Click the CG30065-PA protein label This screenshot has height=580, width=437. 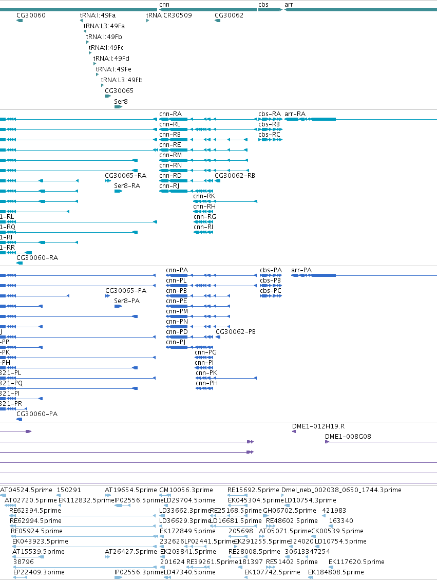[126, 291]
